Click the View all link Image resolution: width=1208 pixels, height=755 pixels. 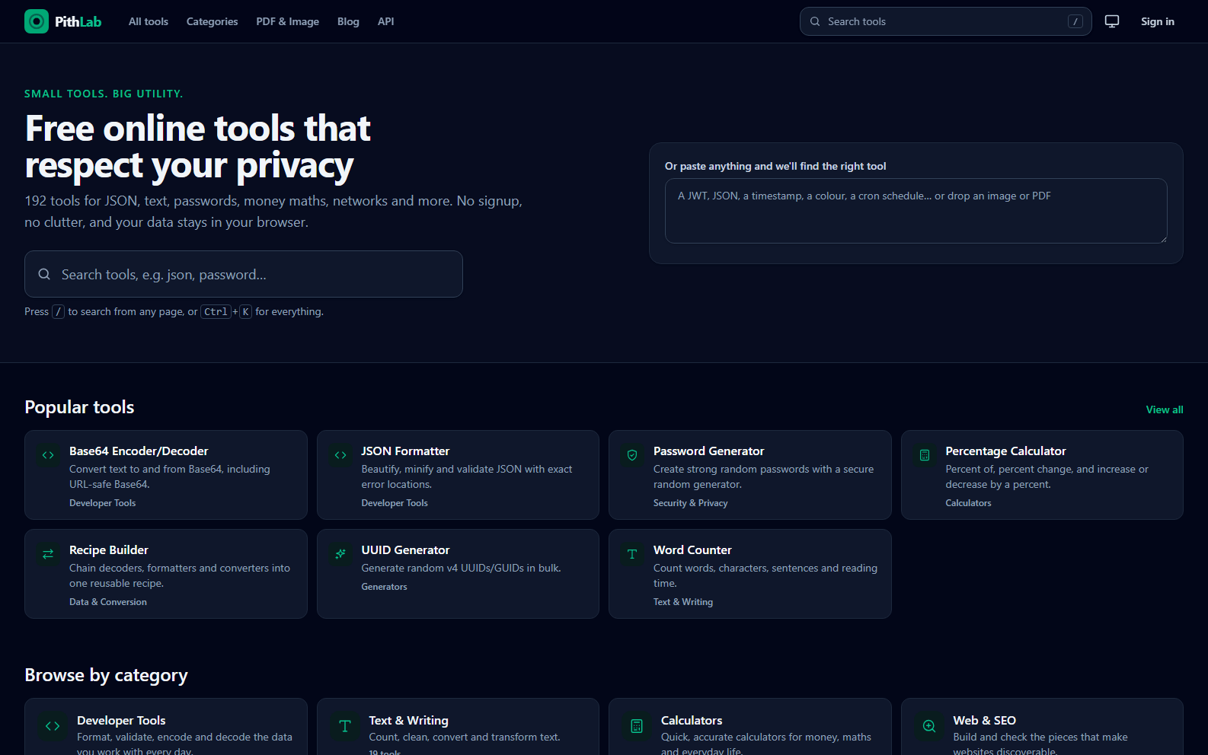point(1165,409)
